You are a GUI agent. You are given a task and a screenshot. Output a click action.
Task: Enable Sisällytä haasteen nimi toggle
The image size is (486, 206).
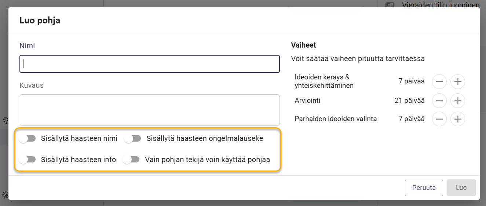(x=28, y=138)
